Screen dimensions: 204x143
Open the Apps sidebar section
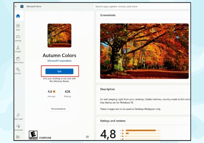tap(18, 27)
